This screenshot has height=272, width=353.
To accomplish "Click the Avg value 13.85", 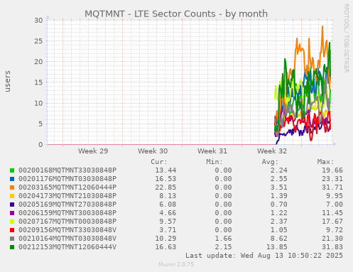I will click(x=277, y=247).
